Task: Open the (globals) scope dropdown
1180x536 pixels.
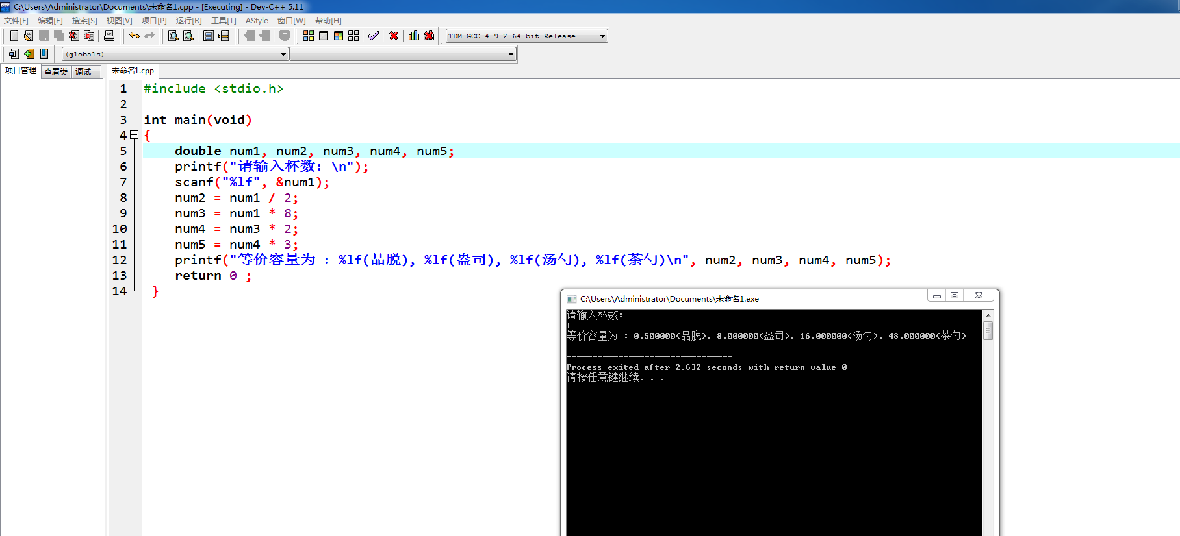Action: [x=175, y=55]
